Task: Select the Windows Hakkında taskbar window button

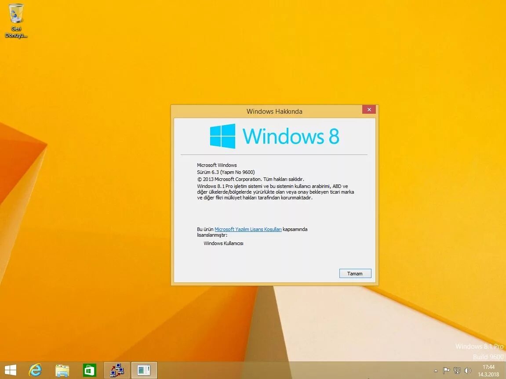Action: tap(144, 370)
